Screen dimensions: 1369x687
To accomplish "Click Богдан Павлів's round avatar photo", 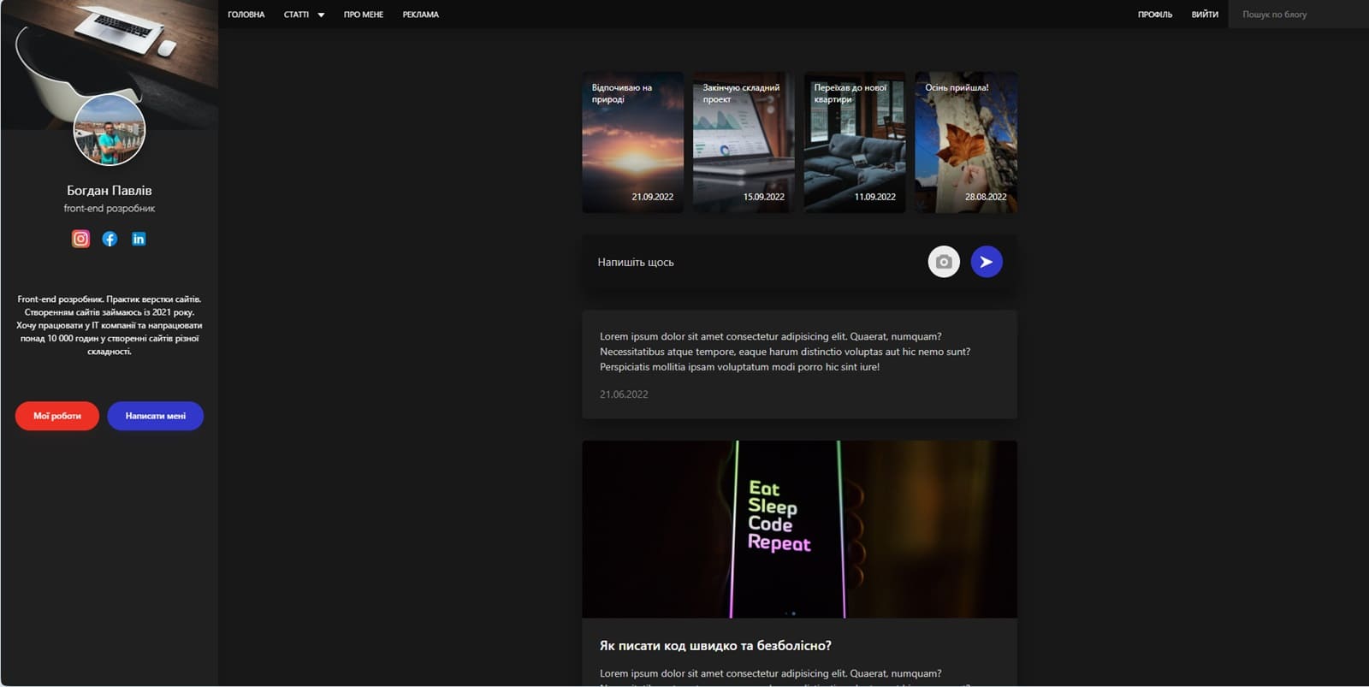I will pyautogui.click(x=110, y=130).
